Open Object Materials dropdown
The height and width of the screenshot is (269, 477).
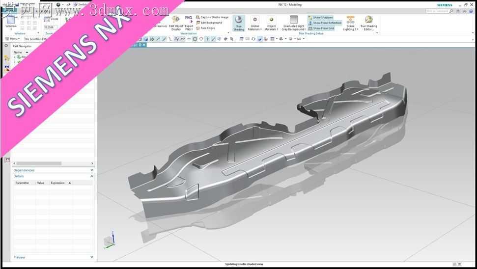tap(271, 24)
